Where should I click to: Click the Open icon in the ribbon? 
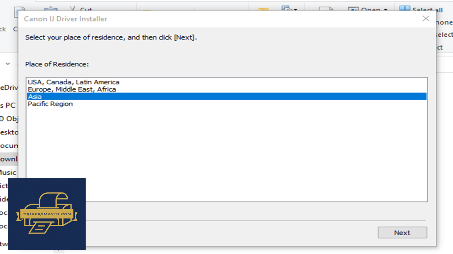coord(353,10)
